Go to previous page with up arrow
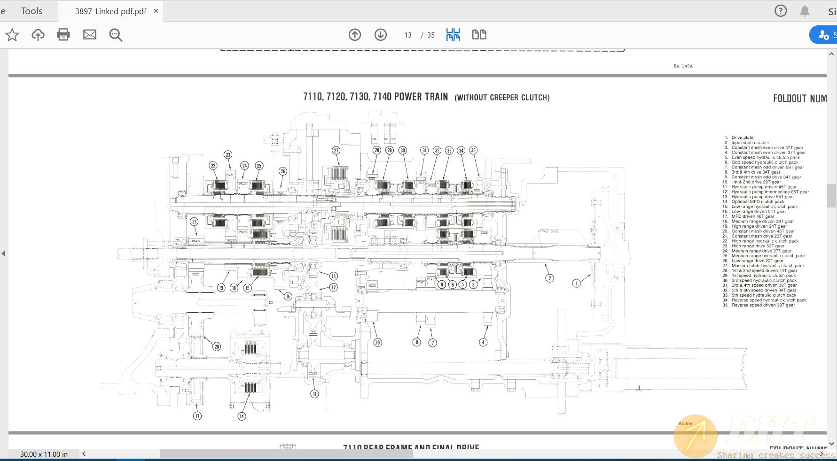 [355, 34]
